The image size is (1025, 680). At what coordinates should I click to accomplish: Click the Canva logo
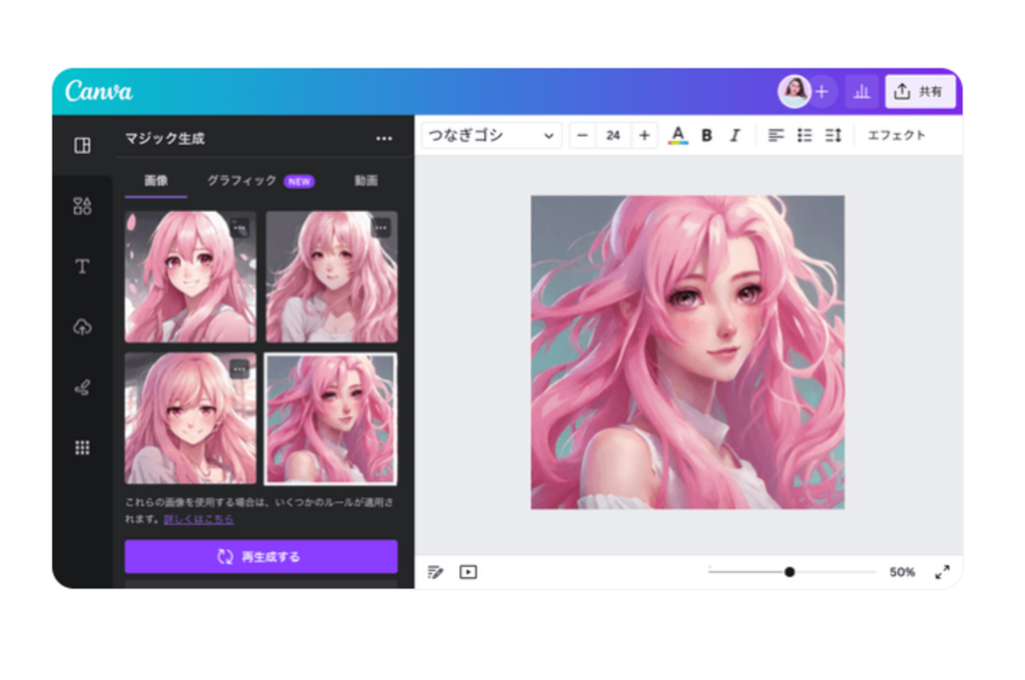point(99,91)
